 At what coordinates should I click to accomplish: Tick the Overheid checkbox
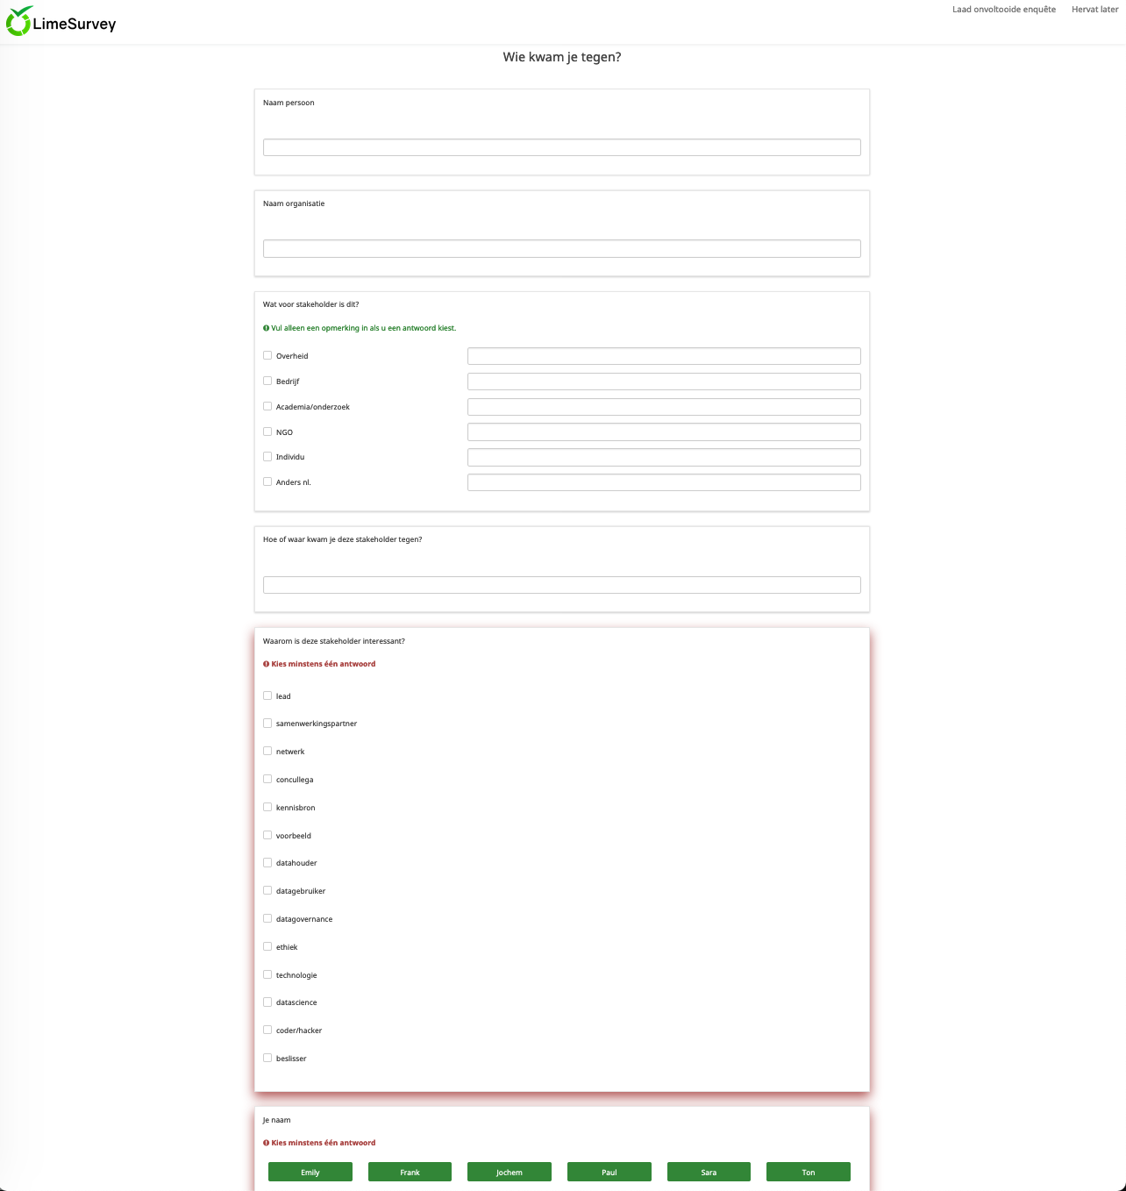tap(267, 356)
